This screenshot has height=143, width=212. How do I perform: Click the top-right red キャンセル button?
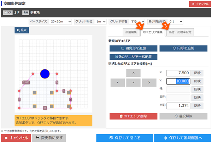point(200,4)
